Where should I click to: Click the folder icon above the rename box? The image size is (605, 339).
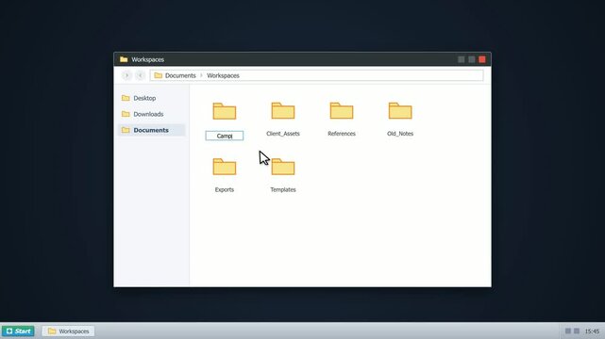coord(225,111)
